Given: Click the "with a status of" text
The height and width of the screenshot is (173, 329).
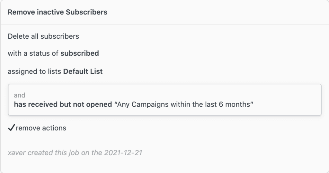Looking at the screenshot, I should [x=33, y=53].
